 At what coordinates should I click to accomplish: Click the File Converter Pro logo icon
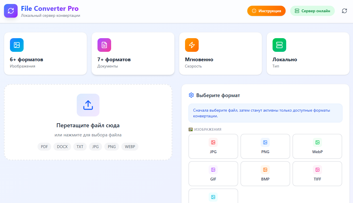(x=11, y=11)
